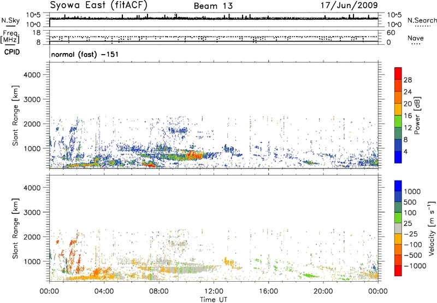Click the 'Nave' legend label
Image resolution: width=437 pixels, height=303 pixels.
click(x=416, y=38)
